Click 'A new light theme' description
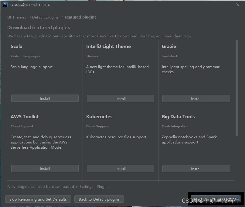The image size is (245, 207). (117, 69)
